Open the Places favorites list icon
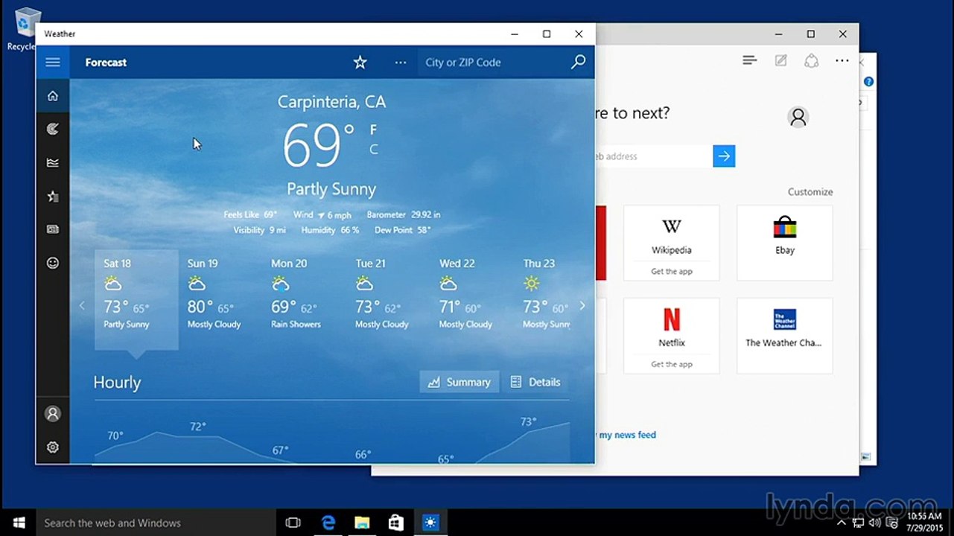Viewport: 954px width, 536px height. 52,197
